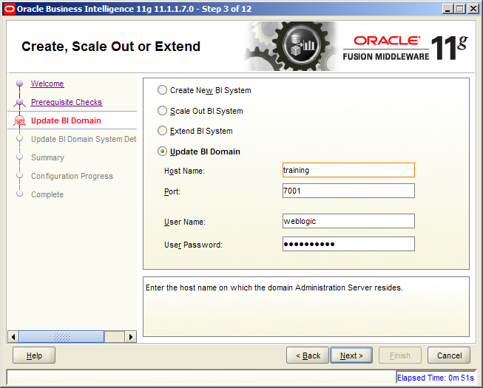This screenshot has width=483, height=388.
Task: Click the Summary step node icon
Action: tap(20, 158)
